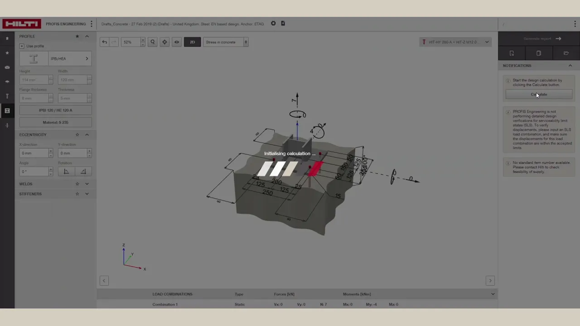
Task: Increase the Angle value with up arrow
Action: pyautogui.click(x=50, y=169)
